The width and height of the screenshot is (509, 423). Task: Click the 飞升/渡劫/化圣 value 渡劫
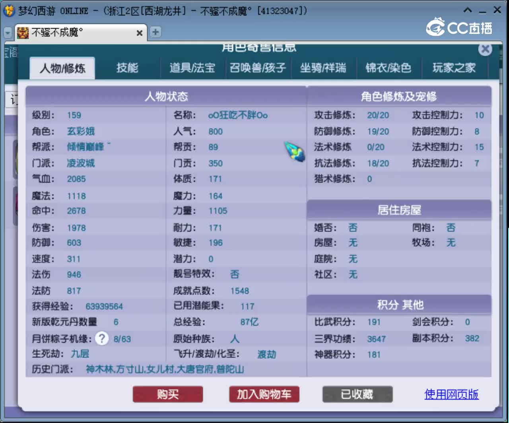266,354
